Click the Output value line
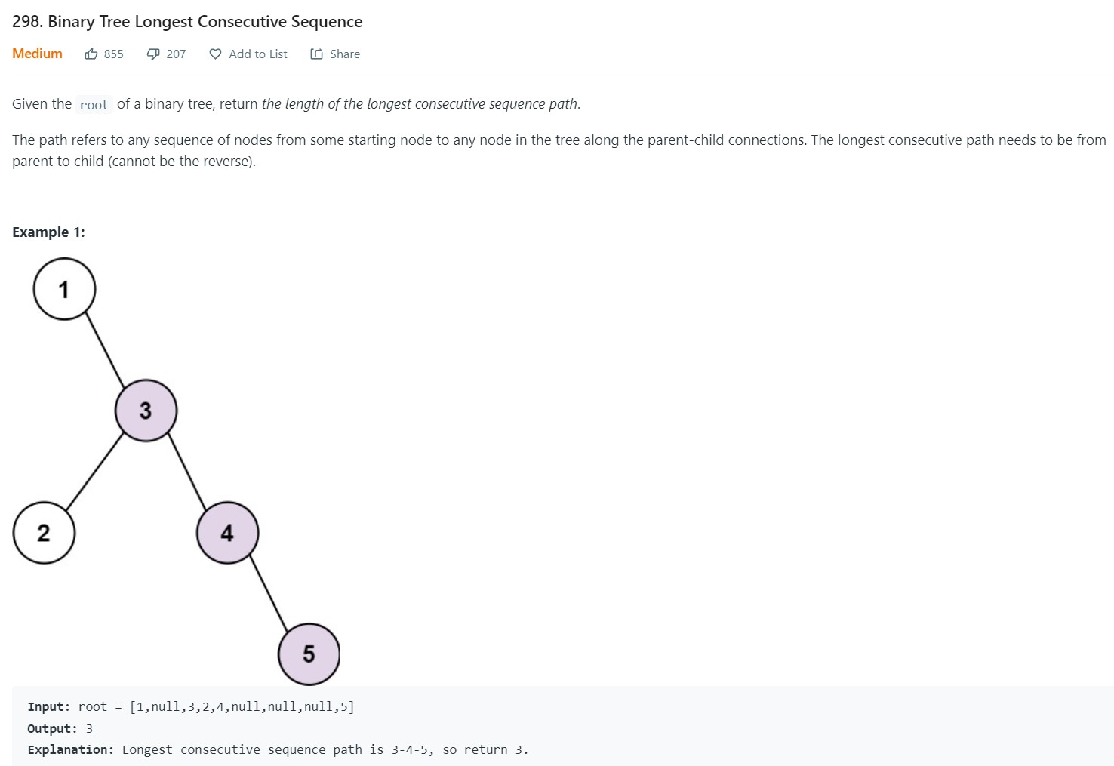The image size is (1114, 766). point(60,728)
